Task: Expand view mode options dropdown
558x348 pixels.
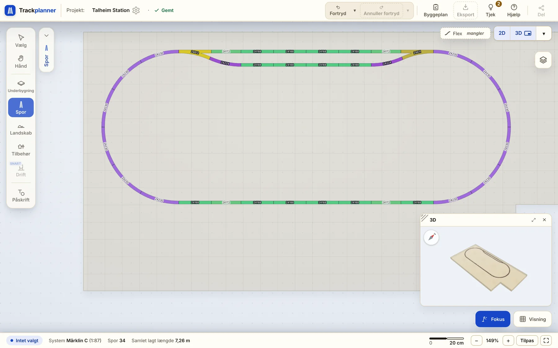Action: coord(544,33)
